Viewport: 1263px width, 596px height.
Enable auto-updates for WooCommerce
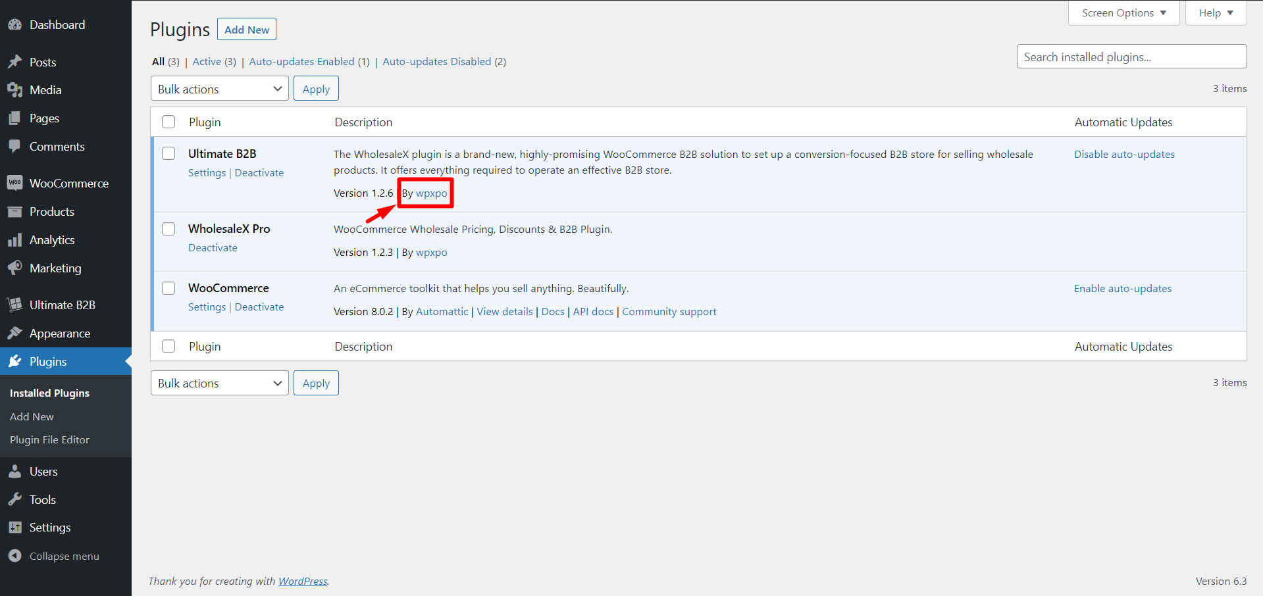(x=1123, y=288)
